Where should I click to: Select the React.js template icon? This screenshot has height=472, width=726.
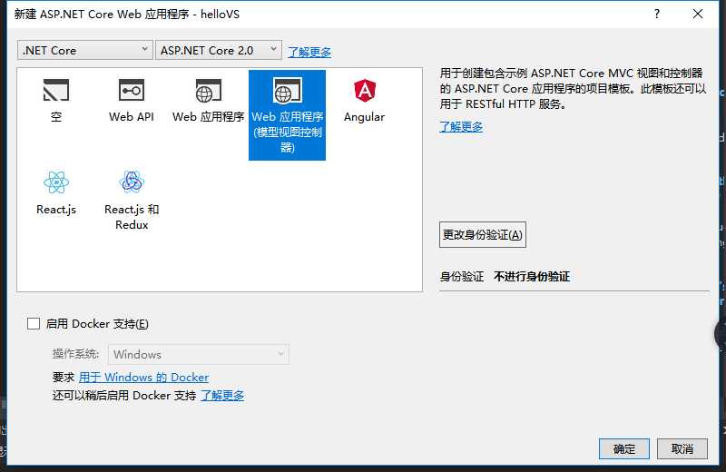pyautogui.click(x=56, y=182)
